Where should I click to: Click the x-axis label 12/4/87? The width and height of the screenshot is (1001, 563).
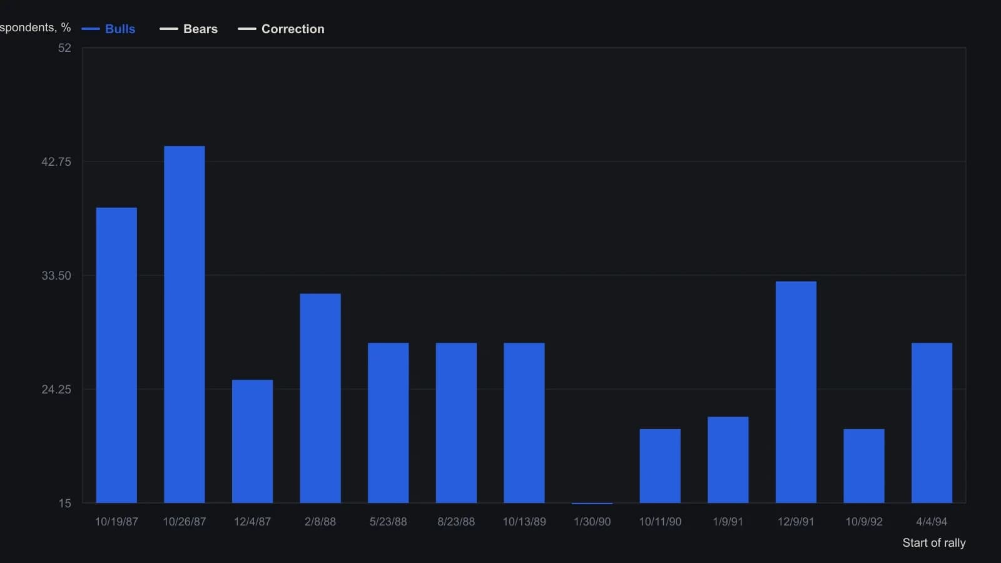pos(252,522)
